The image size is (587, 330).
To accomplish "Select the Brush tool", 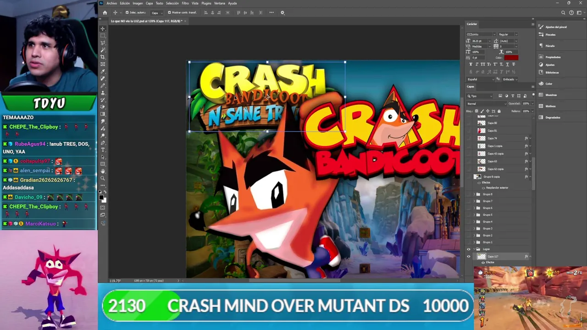I will pyautogui.click(x=103, y=85).
